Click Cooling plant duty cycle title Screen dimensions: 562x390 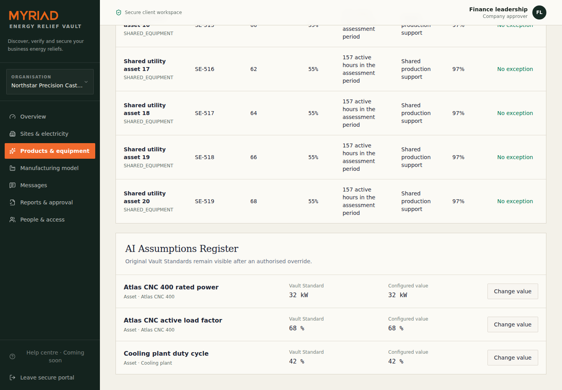coord(166,353)
